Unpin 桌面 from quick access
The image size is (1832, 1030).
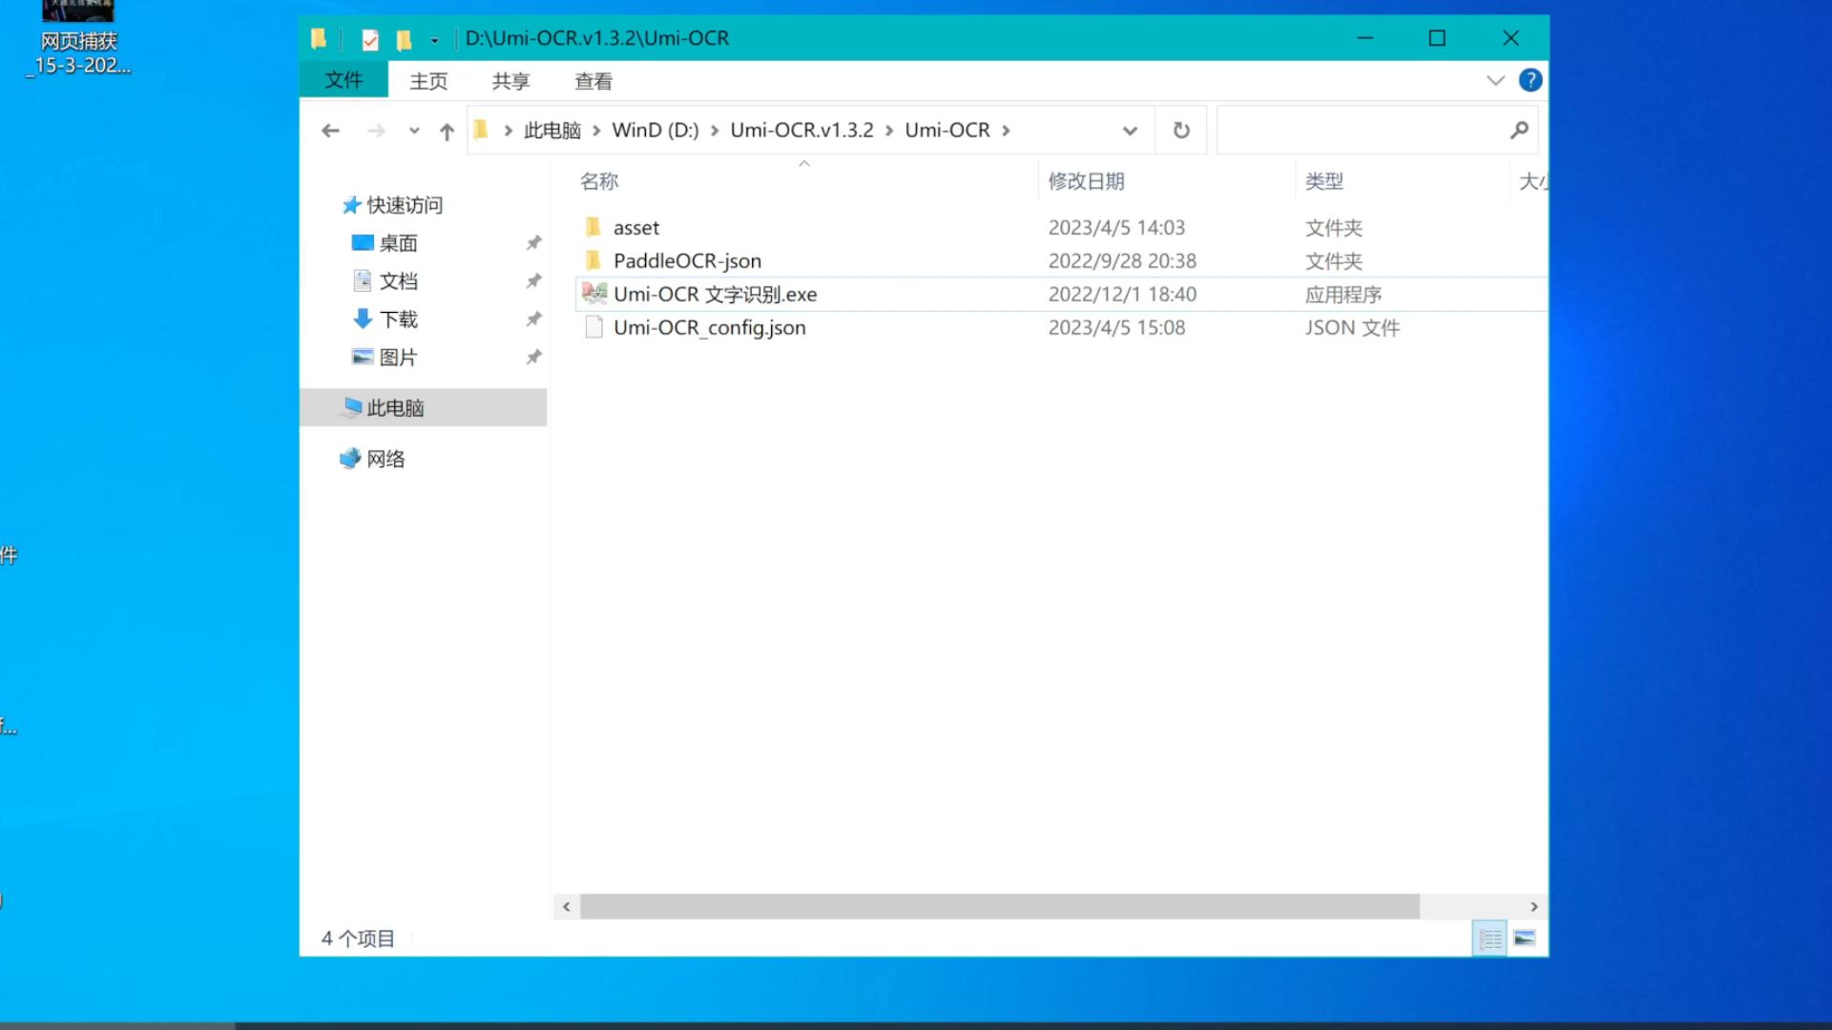[533, 243]
